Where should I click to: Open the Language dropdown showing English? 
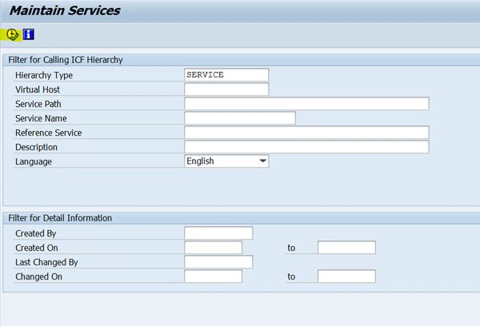pyautogui.click(x=226, y=161)
